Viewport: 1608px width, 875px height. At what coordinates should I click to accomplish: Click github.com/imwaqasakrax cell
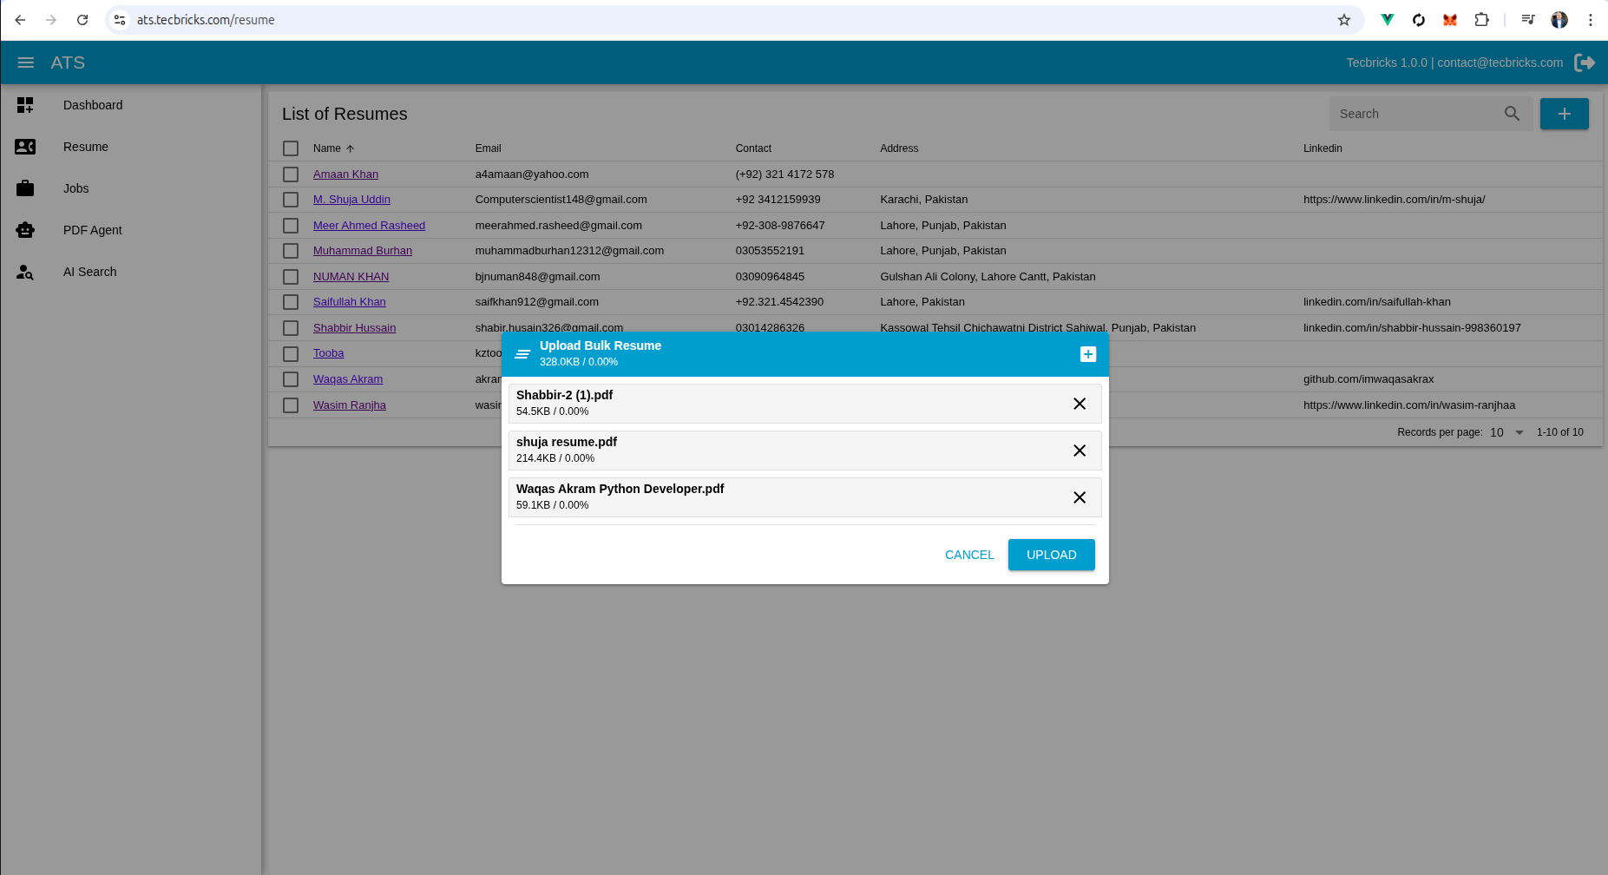click(1368, 379)
